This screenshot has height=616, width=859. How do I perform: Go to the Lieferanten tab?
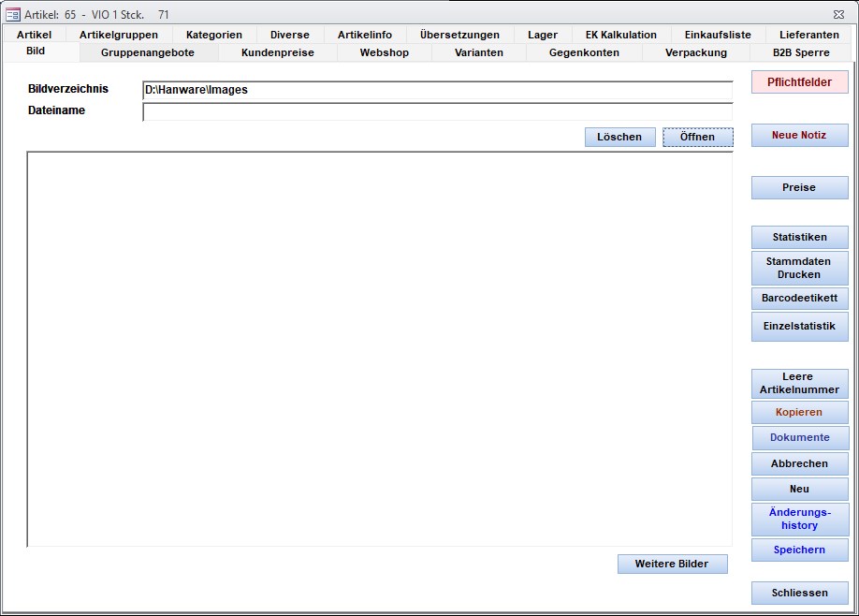pyautogui.click(x=808, y=35)
